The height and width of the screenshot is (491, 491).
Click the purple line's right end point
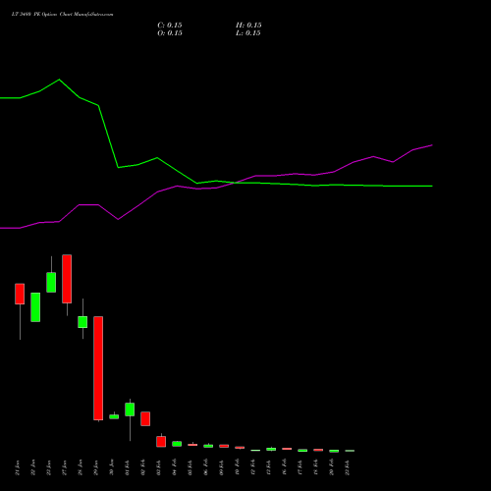pyautogui.click(x=432, y=145)
